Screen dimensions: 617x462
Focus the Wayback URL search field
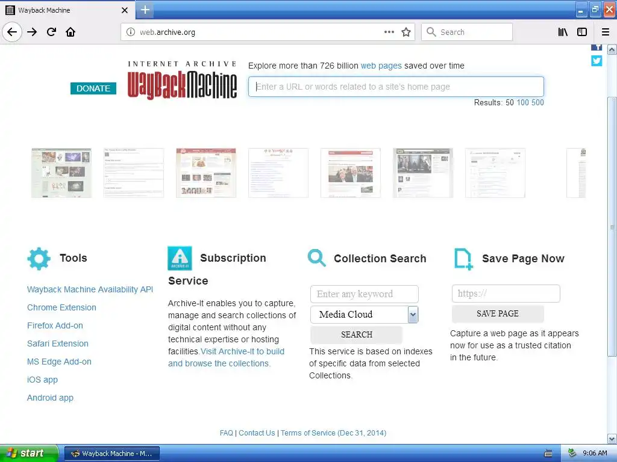click(x=396, y=87)
